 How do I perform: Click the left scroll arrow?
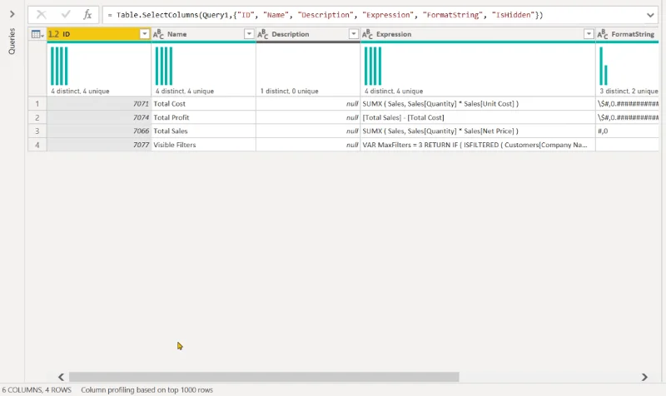61,377
